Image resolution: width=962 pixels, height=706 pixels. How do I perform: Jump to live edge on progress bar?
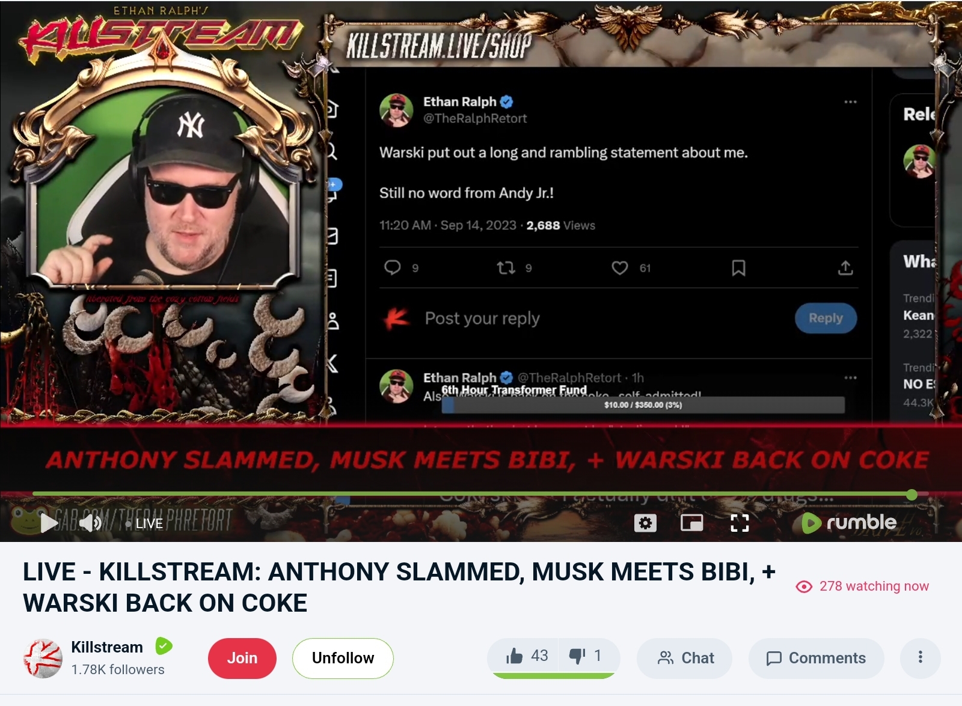tap(911, 495)
